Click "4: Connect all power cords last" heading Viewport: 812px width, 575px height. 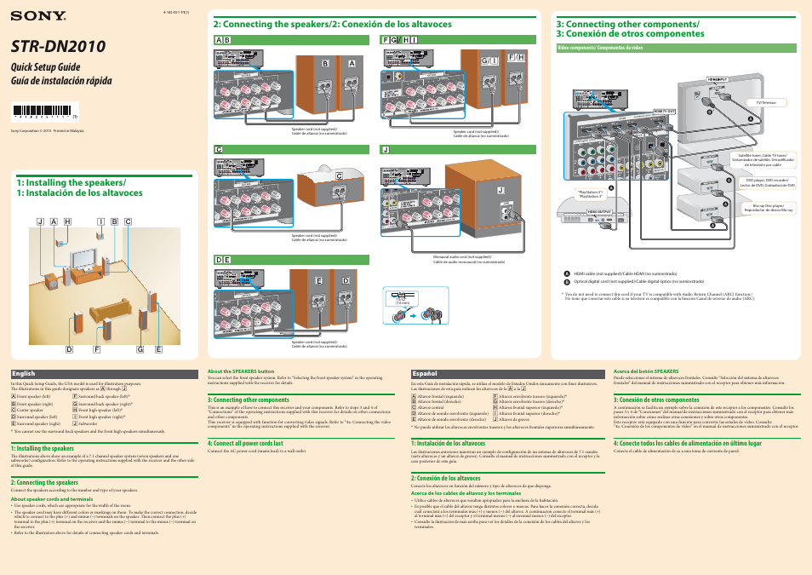click(x=245, y=443)
